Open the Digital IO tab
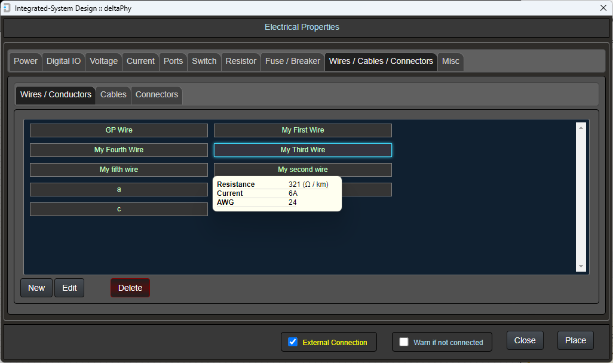Image resolution: width=613 pixels, height=363 pixels. [x=63, y=61]
